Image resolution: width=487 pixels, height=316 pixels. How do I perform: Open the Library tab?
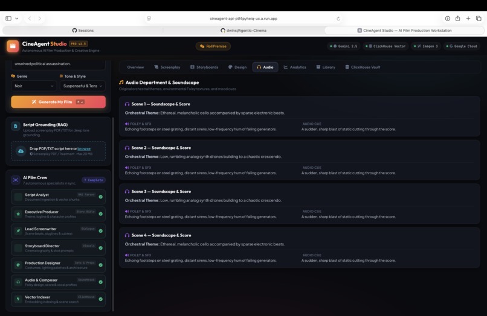pos(326,67)
